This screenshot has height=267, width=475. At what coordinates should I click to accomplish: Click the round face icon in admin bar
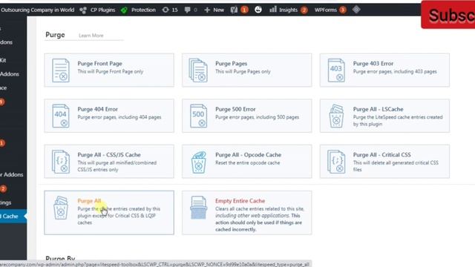pyautogui.click(x=258, y=10)
